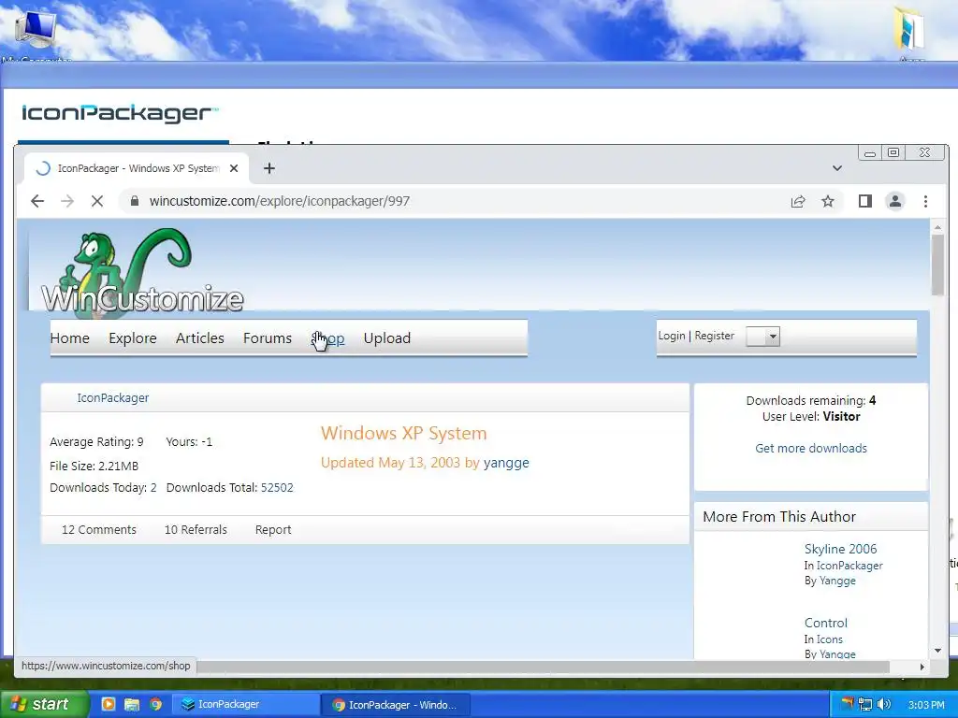Open the Control icons link
This screenshot has height=718, width=958.
click(x=825, y=623)
